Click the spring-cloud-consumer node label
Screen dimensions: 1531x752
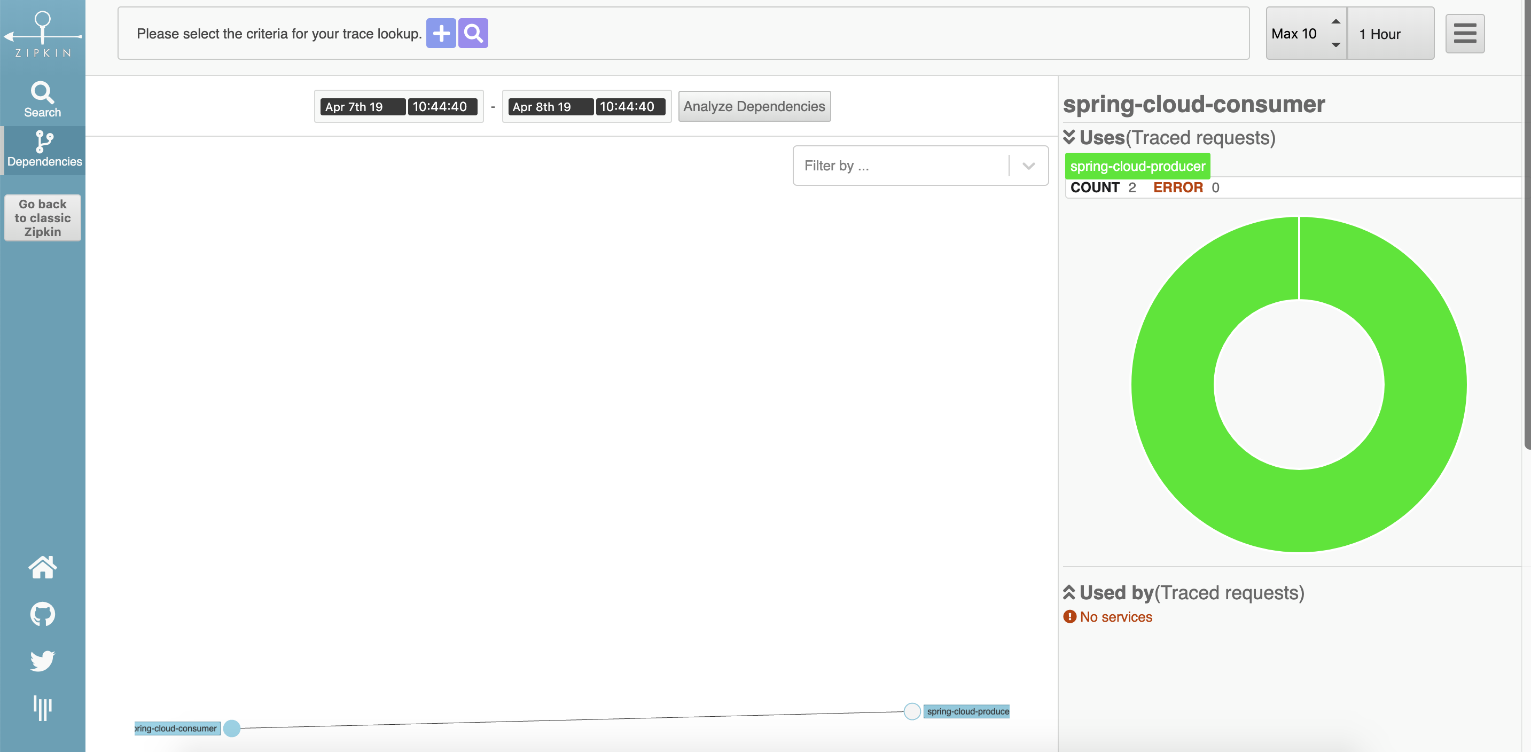[177, 728]
